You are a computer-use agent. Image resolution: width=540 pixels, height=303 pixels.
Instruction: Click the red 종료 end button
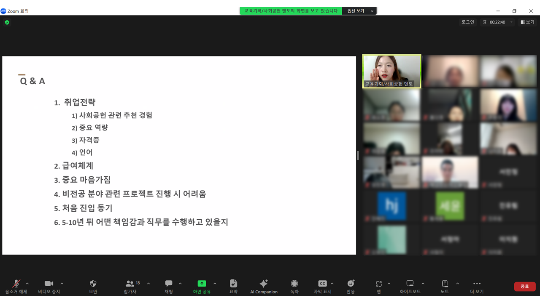[524, 287]
